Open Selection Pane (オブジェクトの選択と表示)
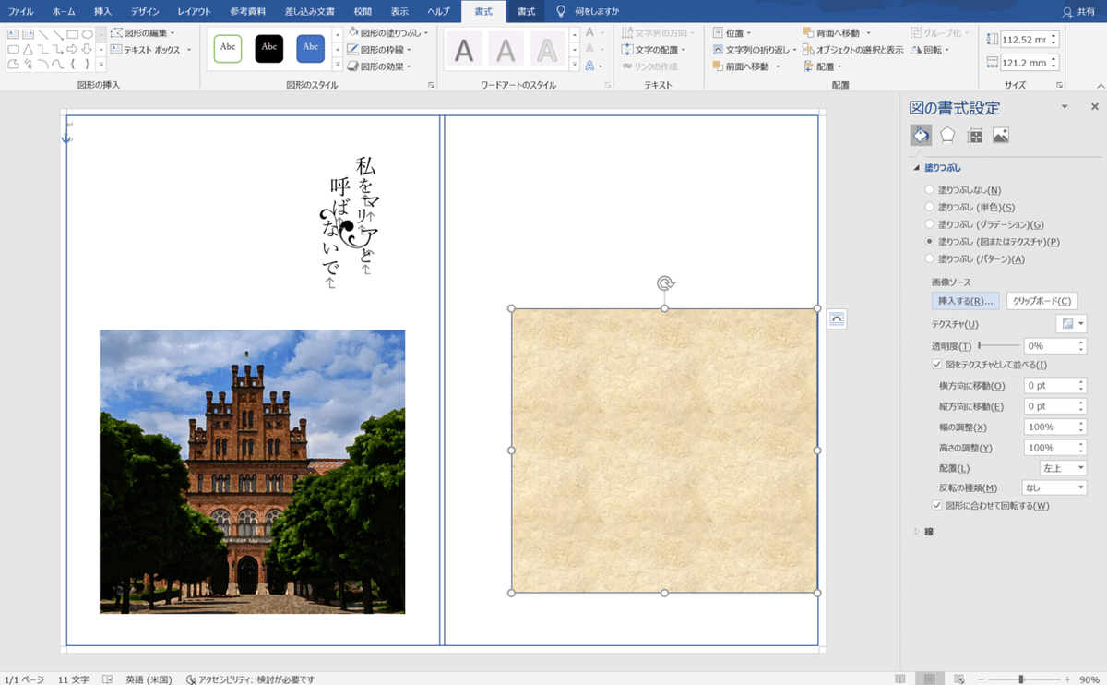Image resolution: width=1107 pixels, height=685 pixels. 853,50
